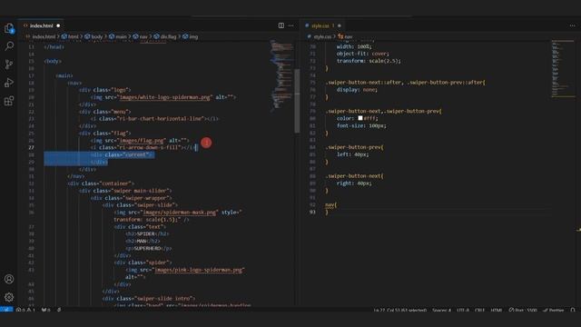Click the SPIDER heading text line
The width and height of the screenshot is (581, 327).
coord(147,234)
